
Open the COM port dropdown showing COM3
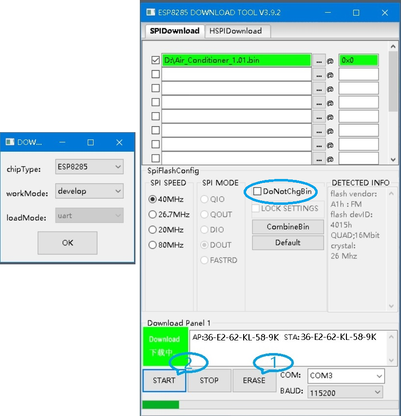(346, 376)
